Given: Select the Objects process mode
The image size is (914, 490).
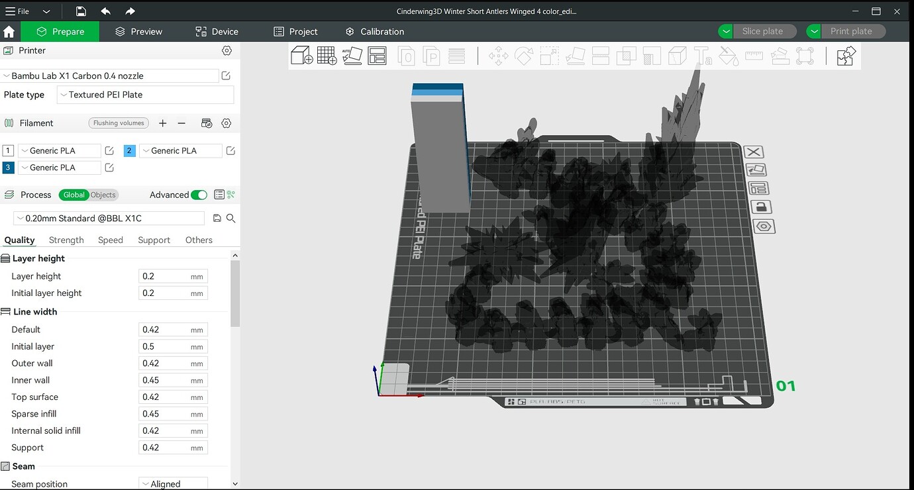Looking at the screenshot, I should (103, 195).
